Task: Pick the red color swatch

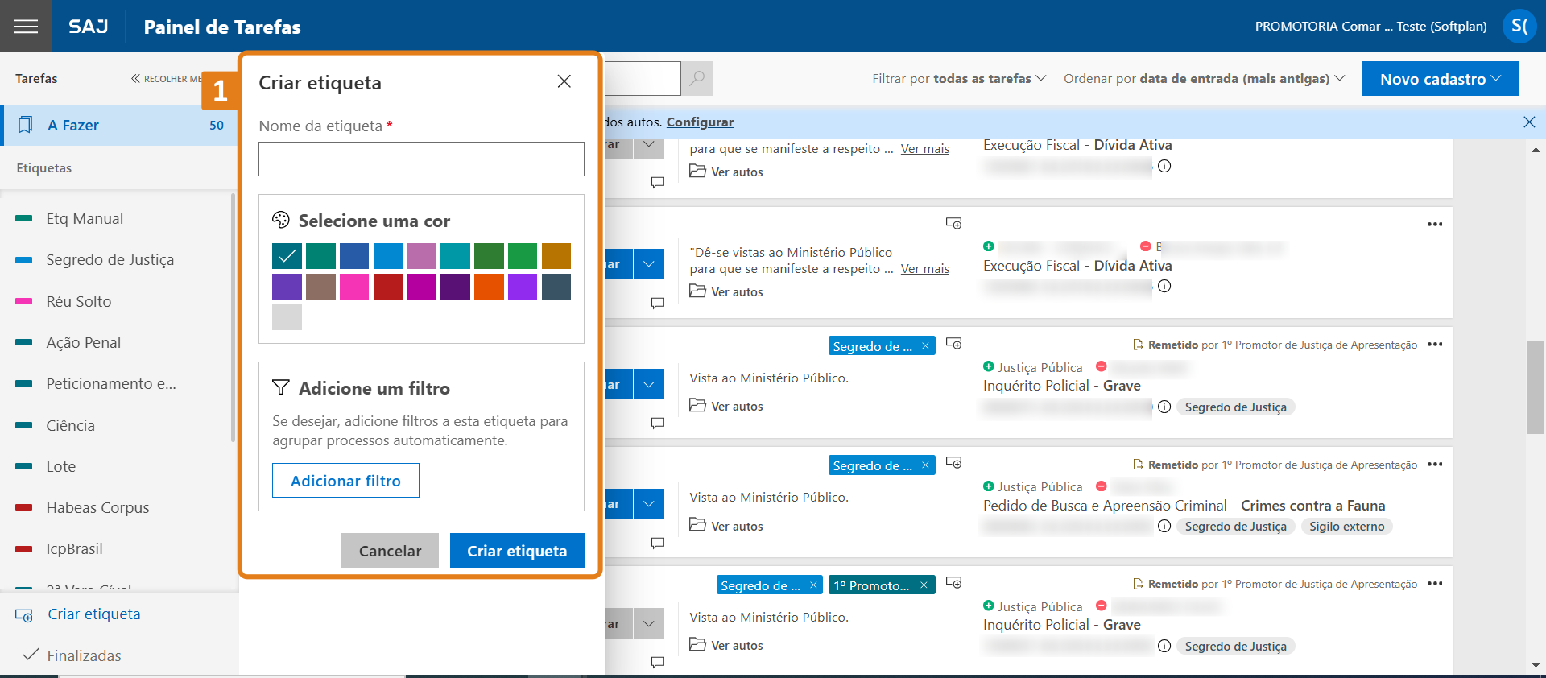Action: click(388, 287)
